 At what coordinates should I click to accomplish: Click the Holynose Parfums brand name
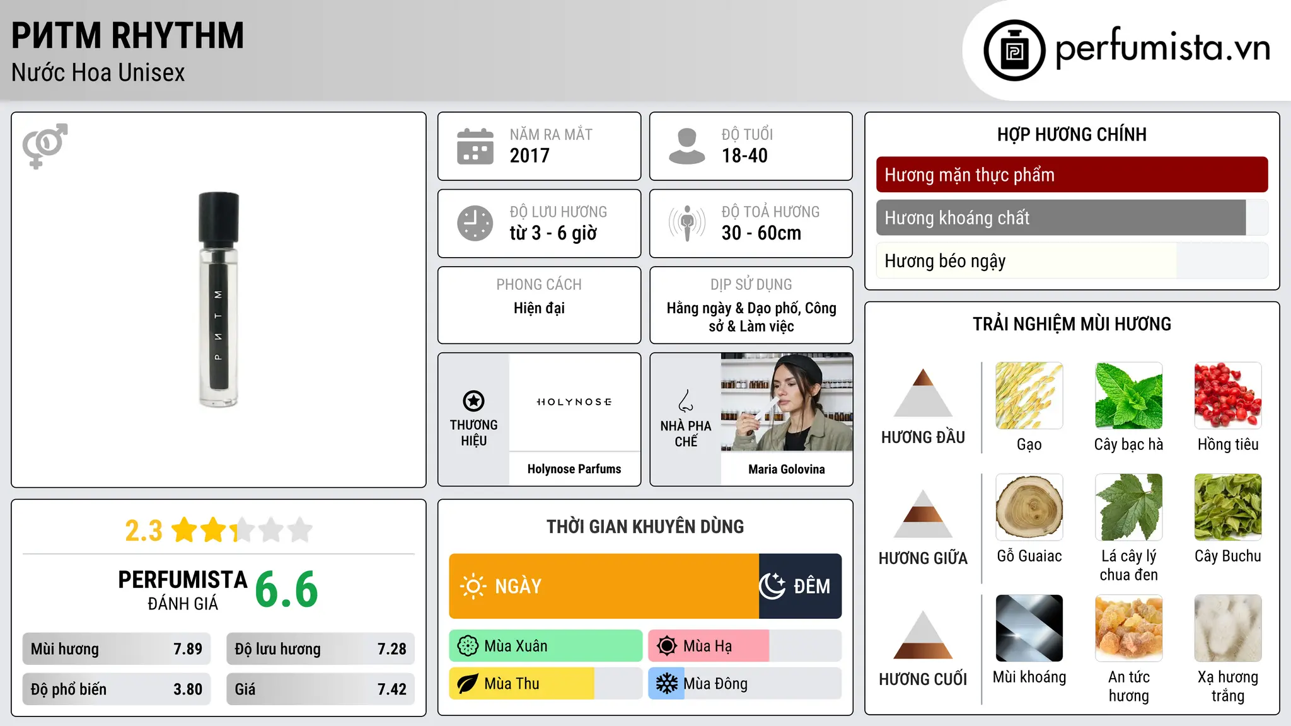574,469
